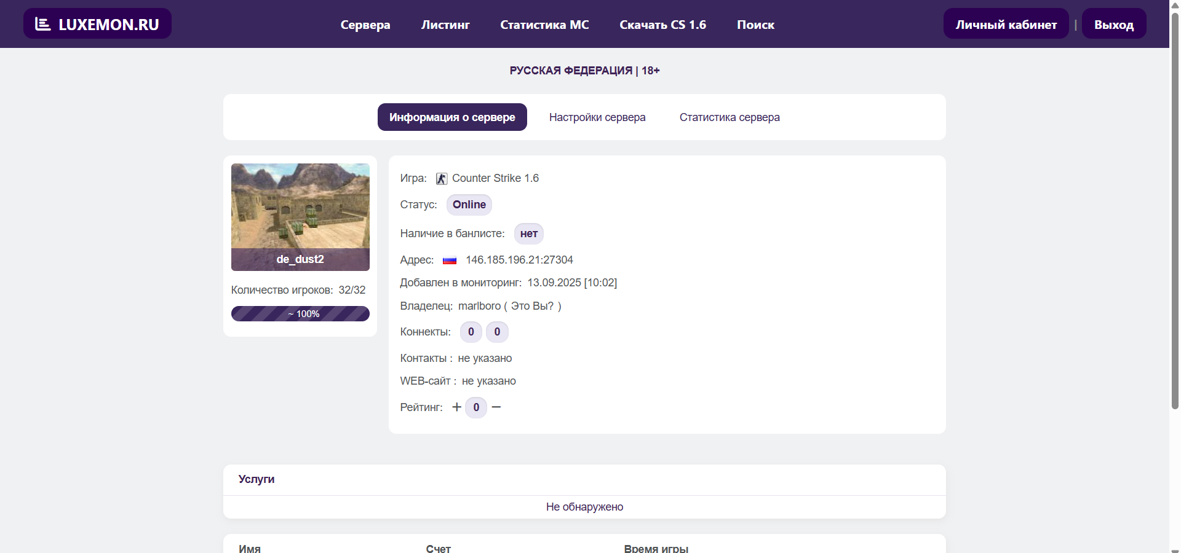Screen dimensions: 1181x553
Task: Click the Russian flag icon near address
Action: pyautogui.click(x=450, y=261)
